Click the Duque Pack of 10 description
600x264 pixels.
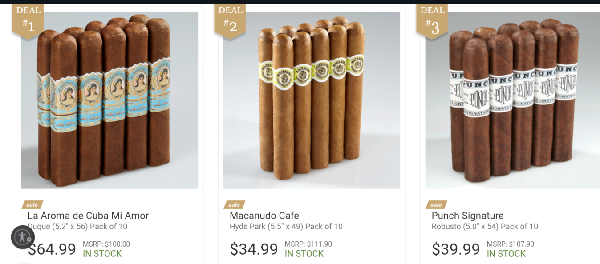pyautogui.click(x=77, y=227)
